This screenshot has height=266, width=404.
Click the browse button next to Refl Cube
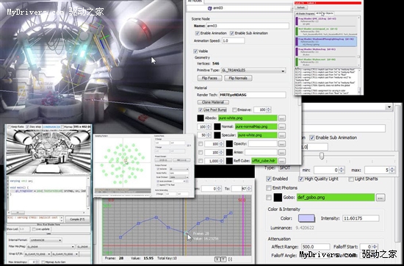(282, 161)
